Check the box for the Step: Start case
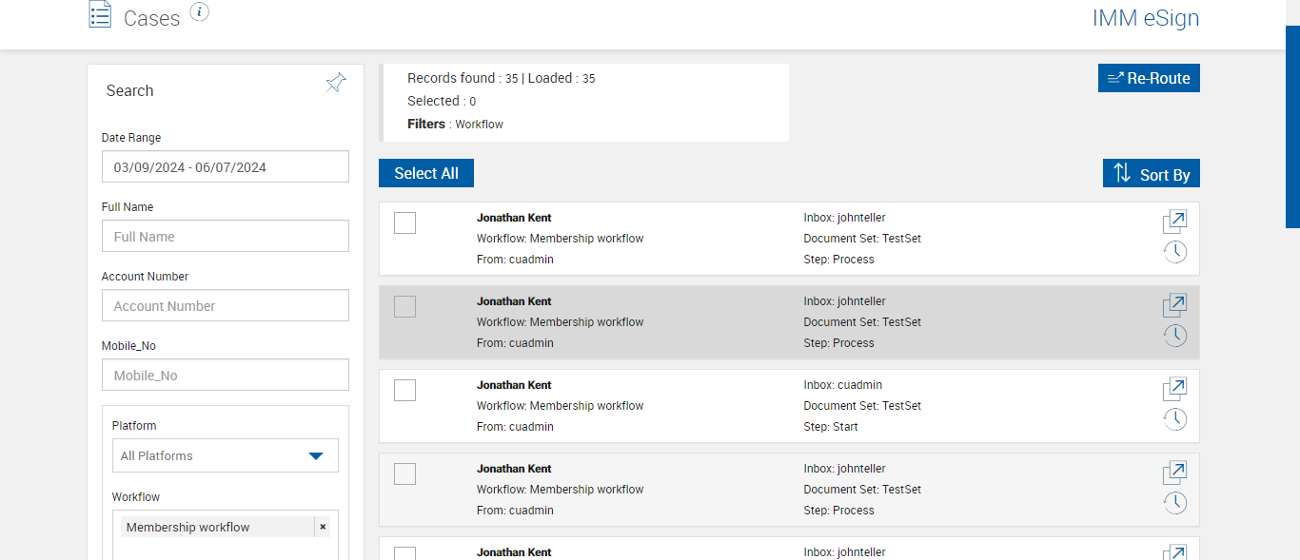This screenshot has height=560, width=1300. tap(404, 390)
